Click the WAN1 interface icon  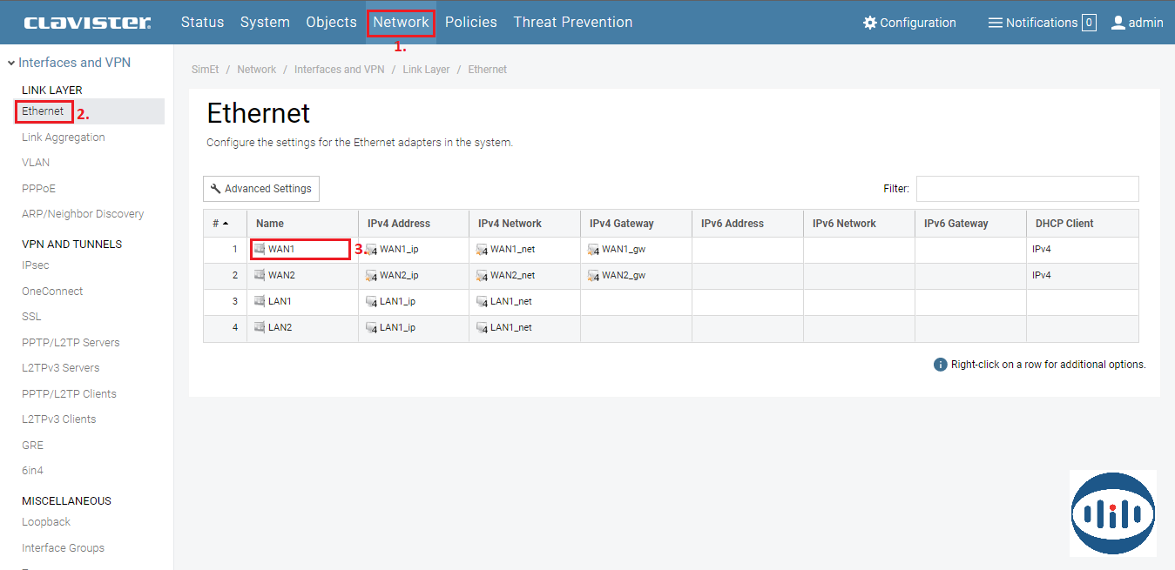pos(260,250)
